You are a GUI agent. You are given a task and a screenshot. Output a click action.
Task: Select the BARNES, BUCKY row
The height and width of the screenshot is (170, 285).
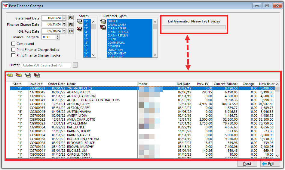pyautogui.click(x=142, y=131)
